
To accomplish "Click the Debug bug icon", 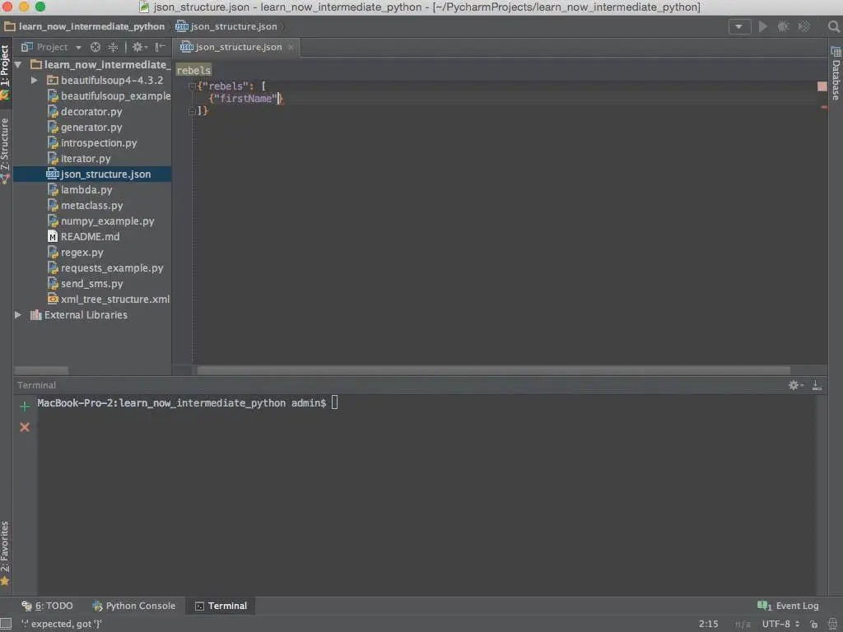I will [784, 26].
